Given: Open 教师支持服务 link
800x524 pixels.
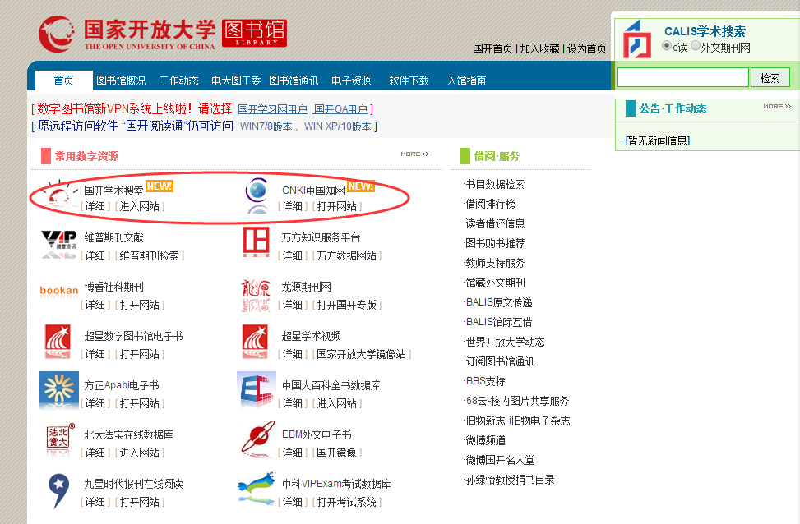Looking at the screenshot, I should [495, 263].
